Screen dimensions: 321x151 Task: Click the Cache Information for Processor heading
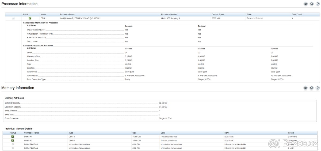point(38,45)
